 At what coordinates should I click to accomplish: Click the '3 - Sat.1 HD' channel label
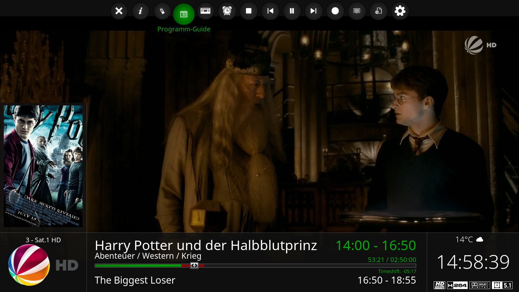(x=43, y=240)
